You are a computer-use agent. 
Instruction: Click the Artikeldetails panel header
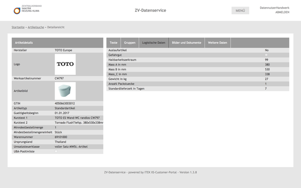58,43
